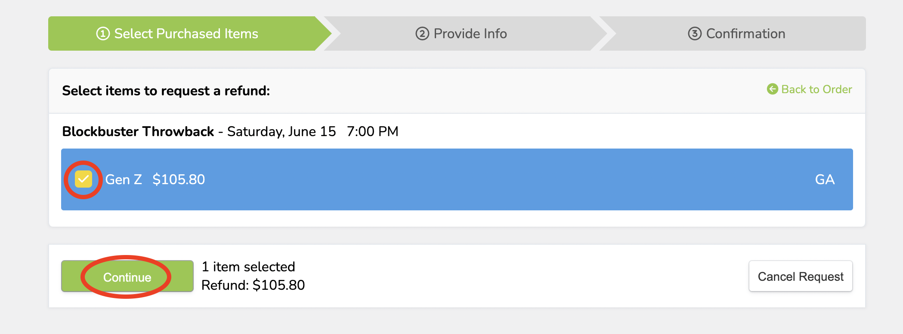Open the Select Purchased Items step
Viewport: 903px width, 334px height.
coord(186,33)
